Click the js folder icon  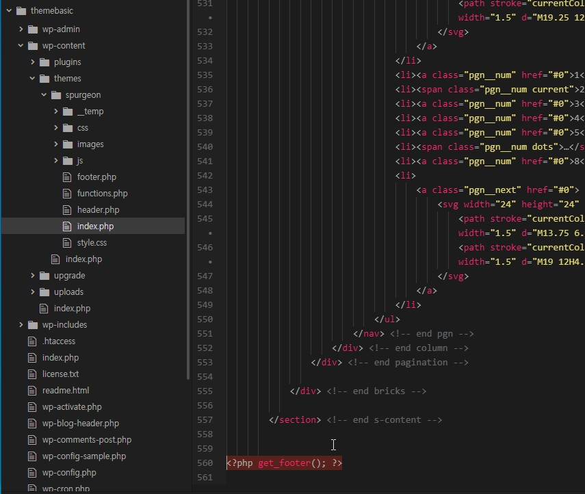click(x=68, y=160)
